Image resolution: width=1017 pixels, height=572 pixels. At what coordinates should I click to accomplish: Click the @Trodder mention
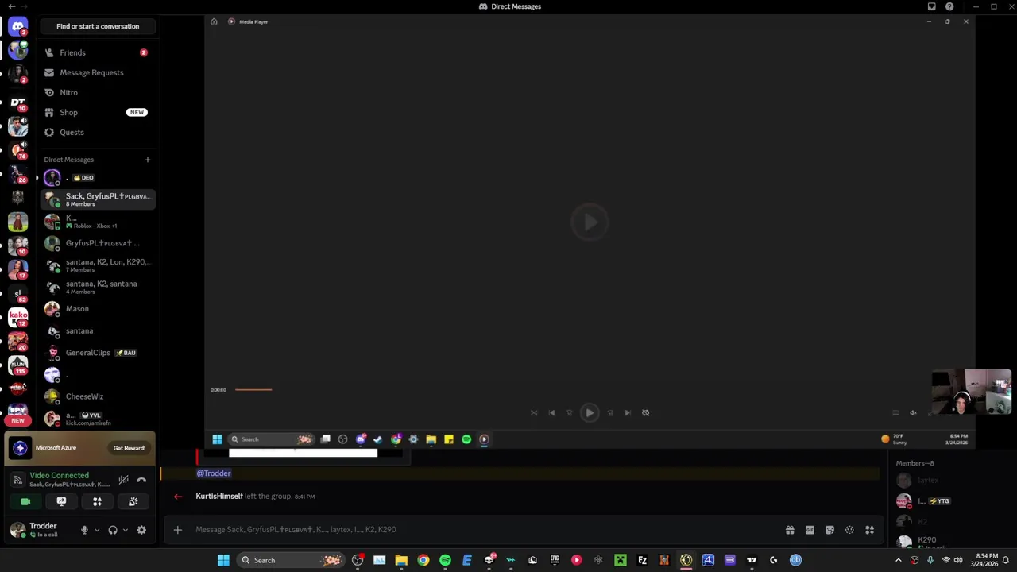(214, 473)
